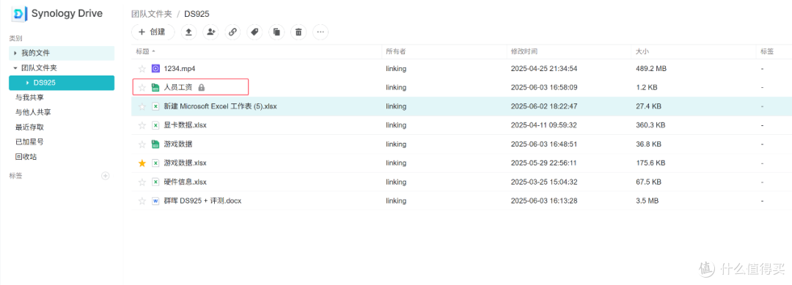792x285 pixels.
Task: Unstar the 游戏数据.xlsx file
Action: 142,163
